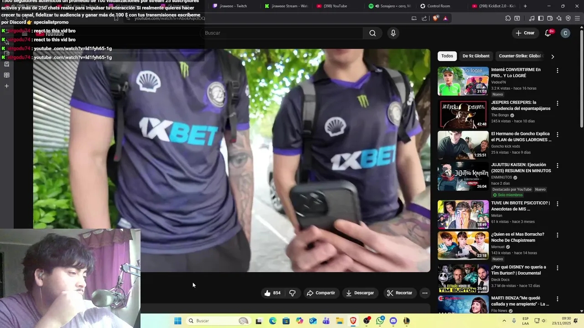This screenshot has width=584, height=328.
Task: Open options menu for Tim Burton documentary video
Action: pyautogui.click(x=557, y=268)
